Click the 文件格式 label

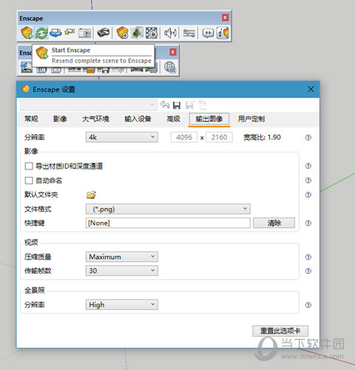pyautogui.click(x=38, y=209)
